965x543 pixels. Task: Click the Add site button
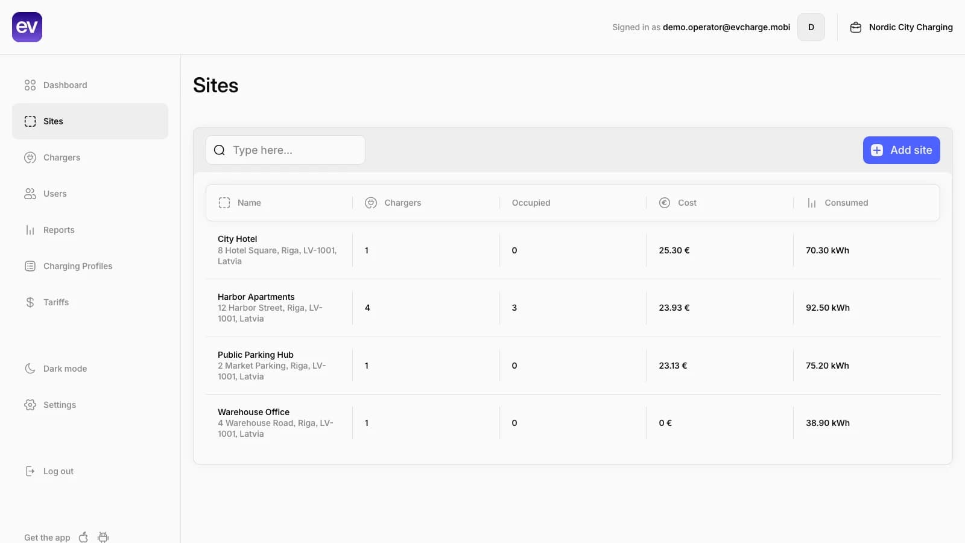[902, 150]
